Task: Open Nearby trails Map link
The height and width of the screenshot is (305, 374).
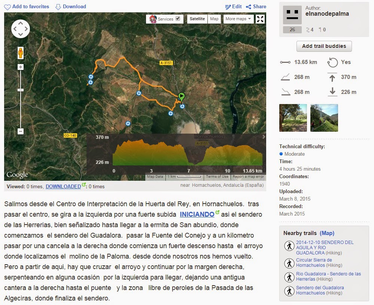Action: tap(327, 233)
